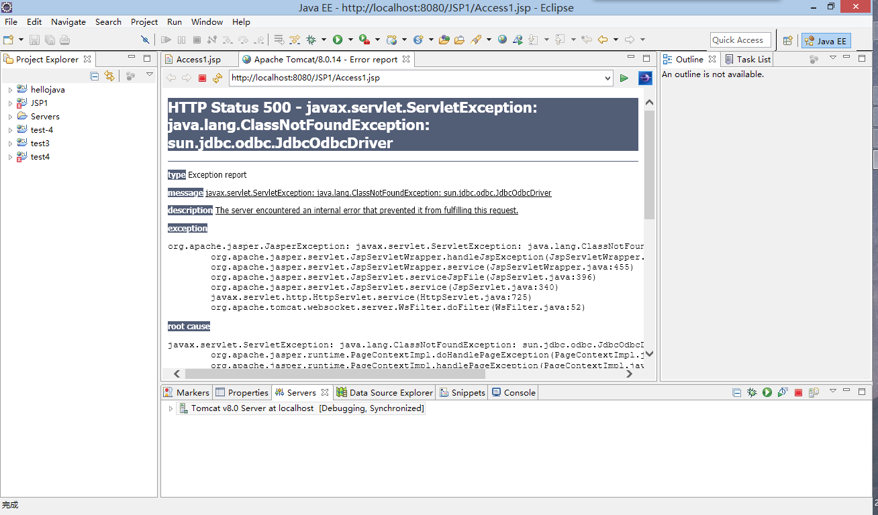The image size is (878, 515).
Task: Click browser Stop loading red icon
Action: pos(202,78)
